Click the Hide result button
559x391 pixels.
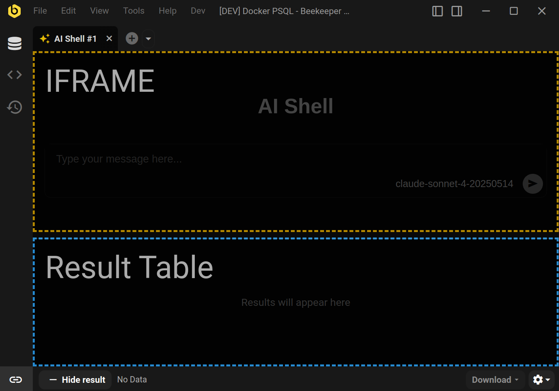coord(75,380)
